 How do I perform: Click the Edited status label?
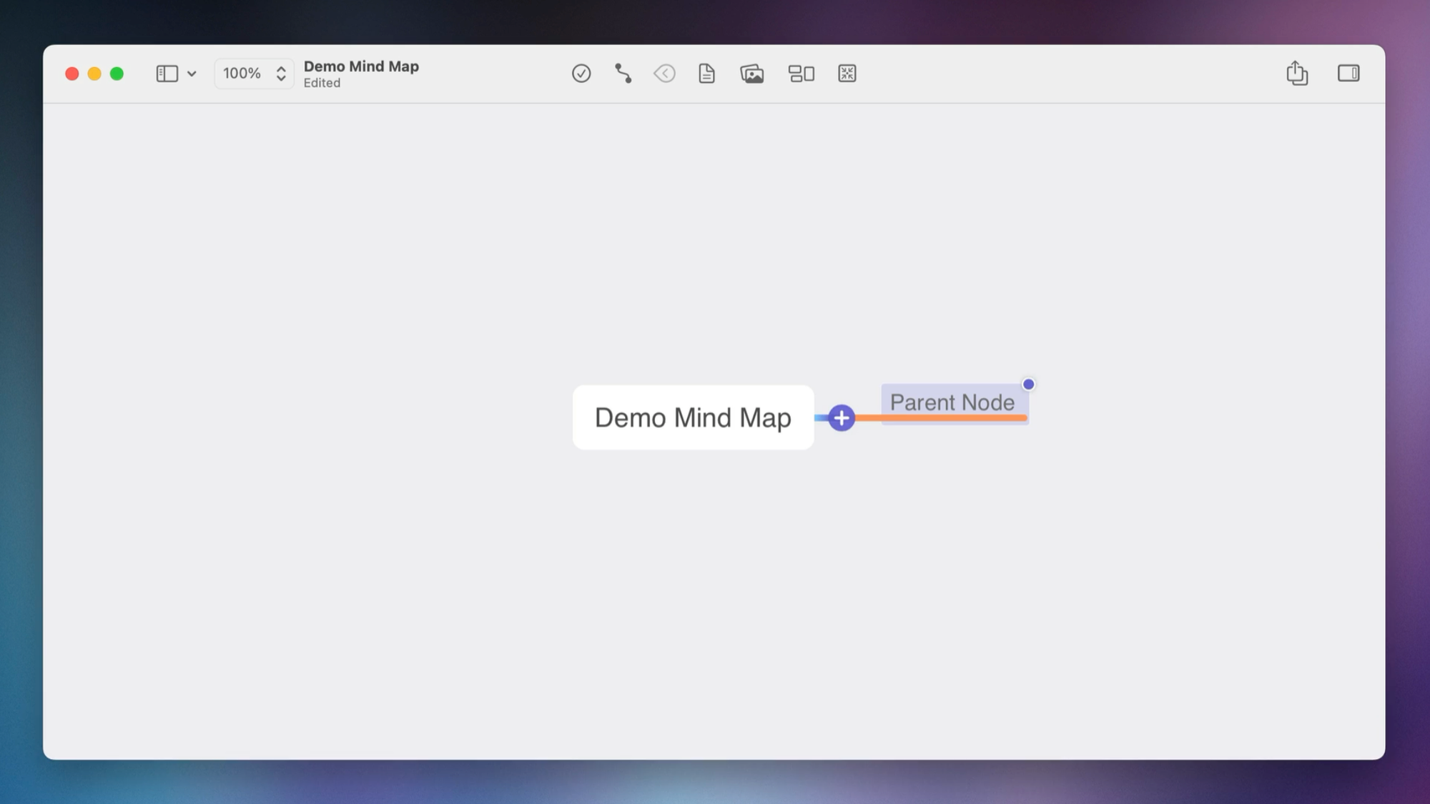click(322, 83)
